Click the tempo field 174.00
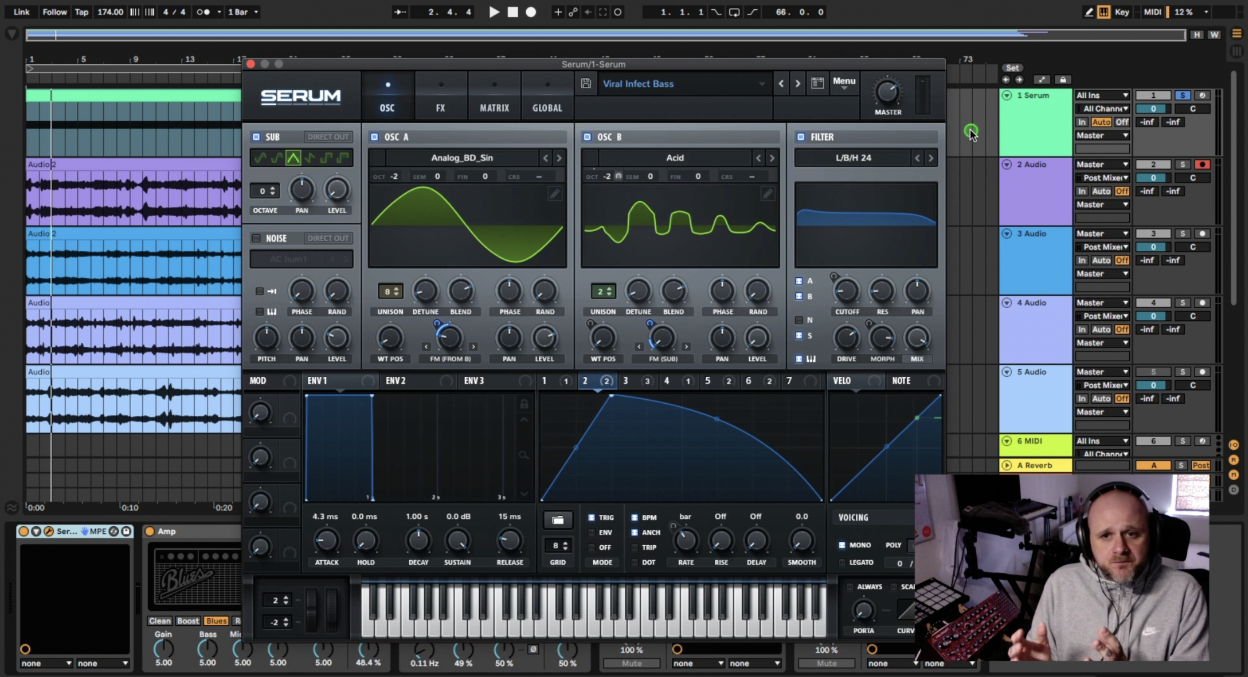 click(110, 12)
